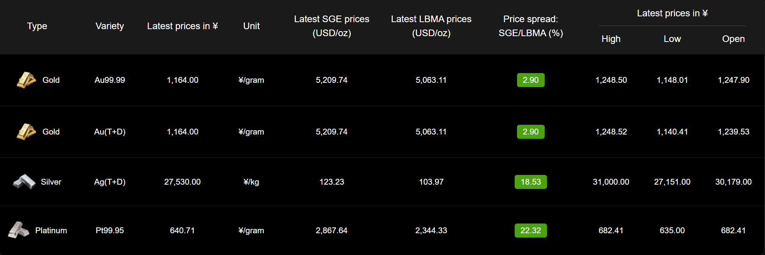Click the green 22.32 spread badge

pyautogui.click(x=531, y=231)
